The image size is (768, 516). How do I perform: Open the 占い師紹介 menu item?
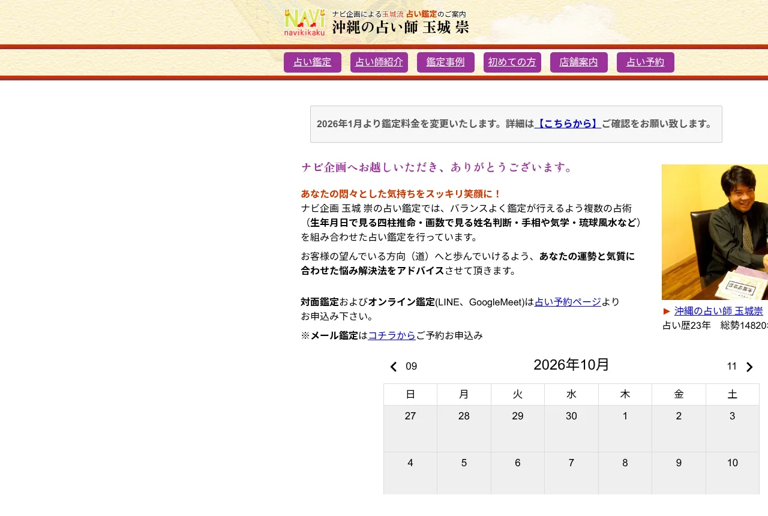379,62
